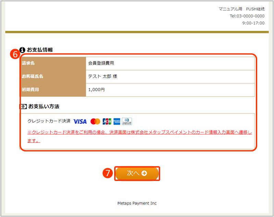Click the Mastercard logo
This screenshot has height=217, width=274.
pyautogui.click(x=95, y=122)
